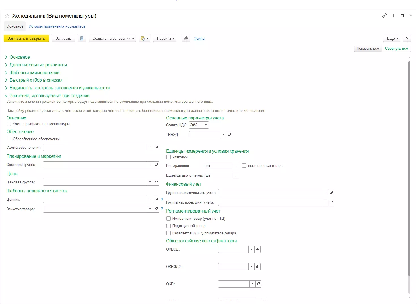Add form to favorites with star icon

point(7,16)
